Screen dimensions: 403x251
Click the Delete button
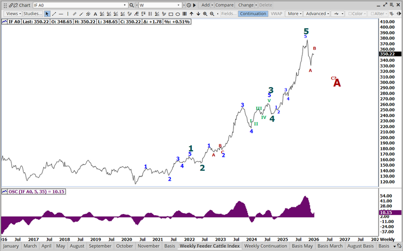click(x=265, y=5)
